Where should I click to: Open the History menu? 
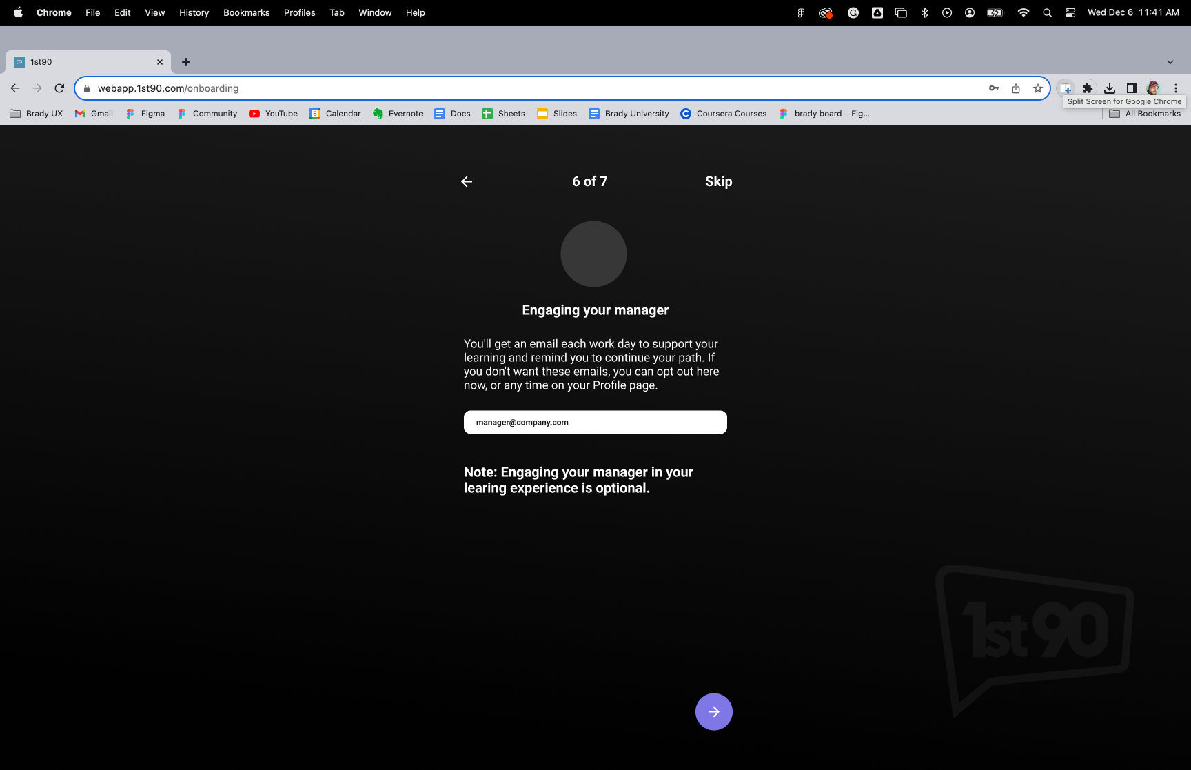tap(194, 12)
